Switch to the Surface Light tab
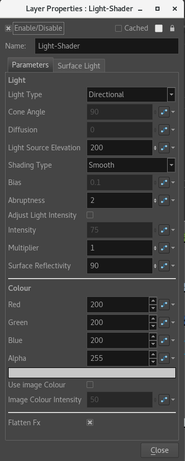This screenshot has height=461, width=185. tap(79, 66)
